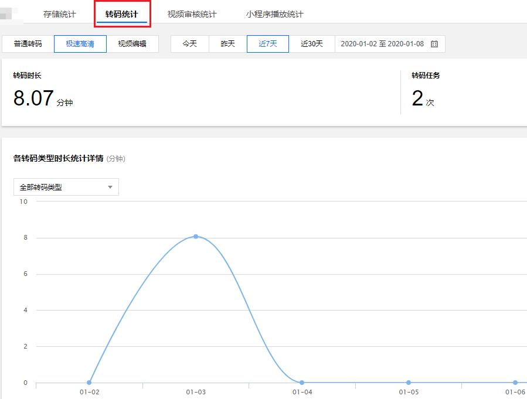Click the 各转码类型时长统计详情 heading
This screenshot has height=399, width=527.
58,158
